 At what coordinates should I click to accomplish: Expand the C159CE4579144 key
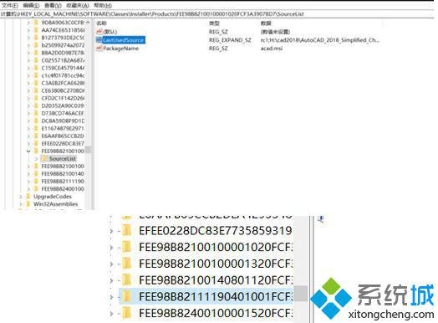click(x=28, y=68)
